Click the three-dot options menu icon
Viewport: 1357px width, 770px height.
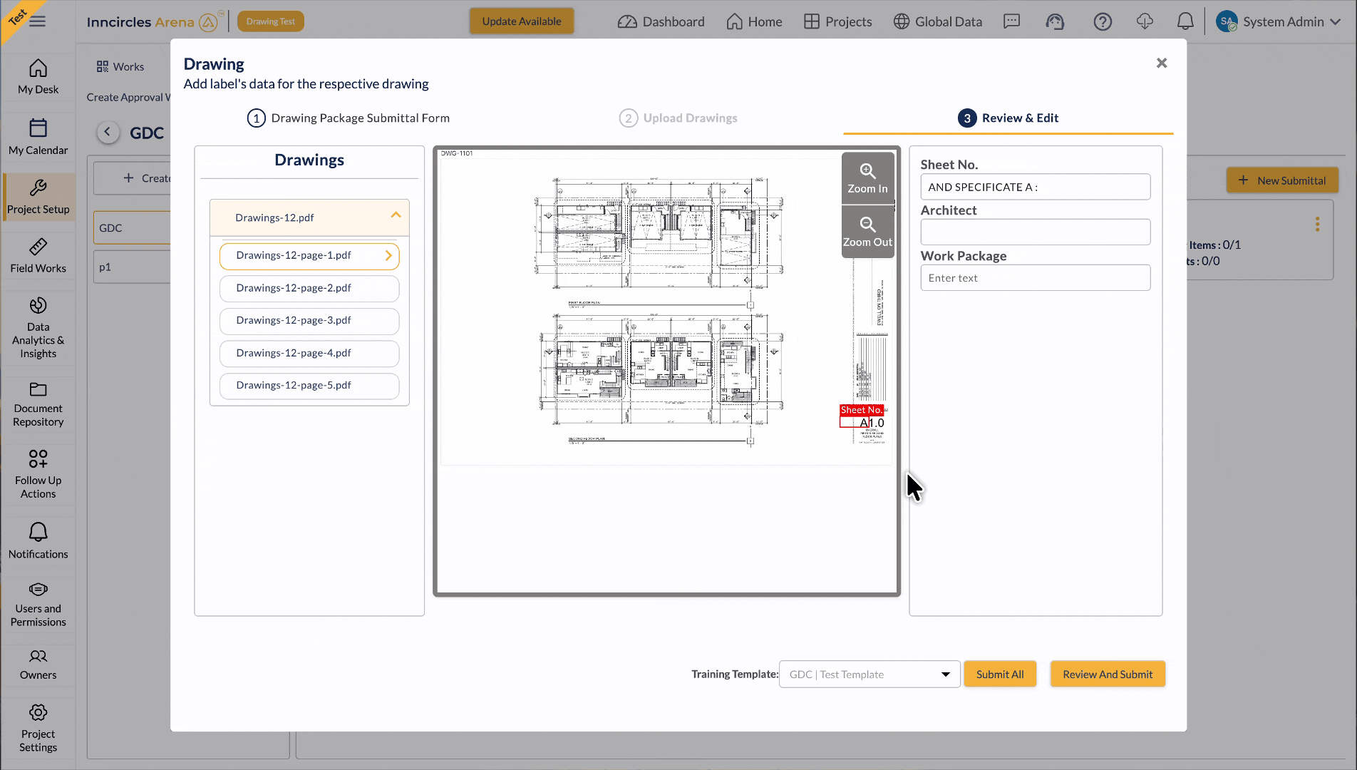(x=1317, y=225)
